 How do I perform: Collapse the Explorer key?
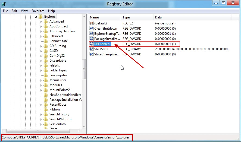(36, 17)
